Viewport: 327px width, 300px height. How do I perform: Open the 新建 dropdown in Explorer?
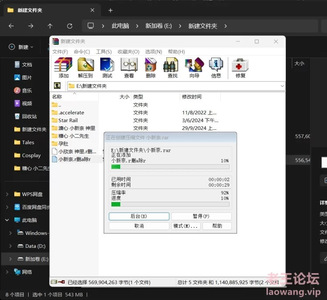[x=21, y=47]
